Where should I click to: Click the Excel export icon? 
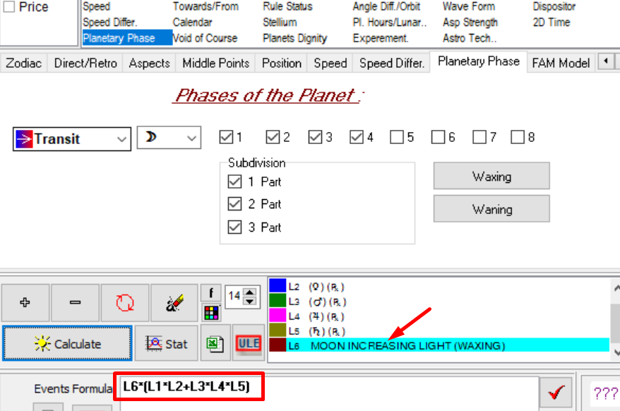click(214, 344)
